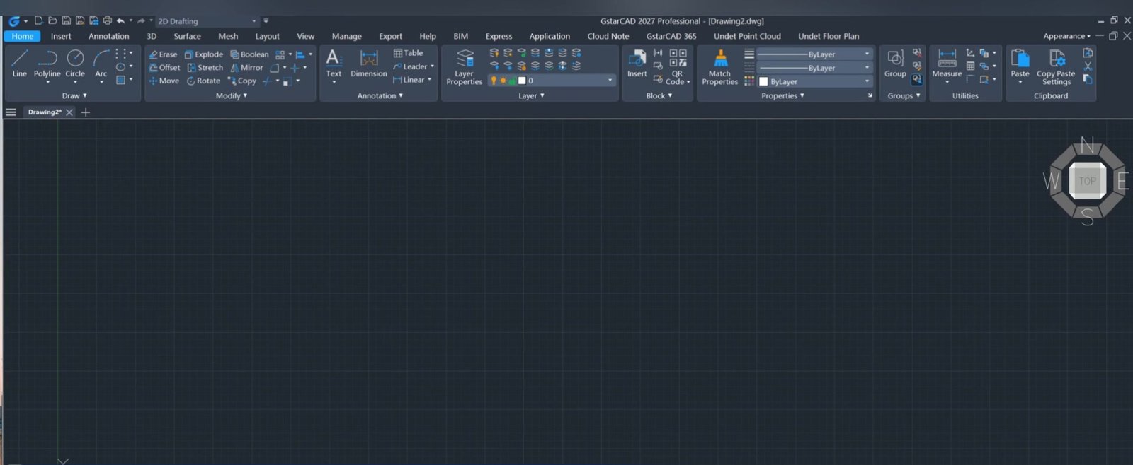Open the Manage ribbon tab
The image size is (1133, 465).
(x=347, y=36)
